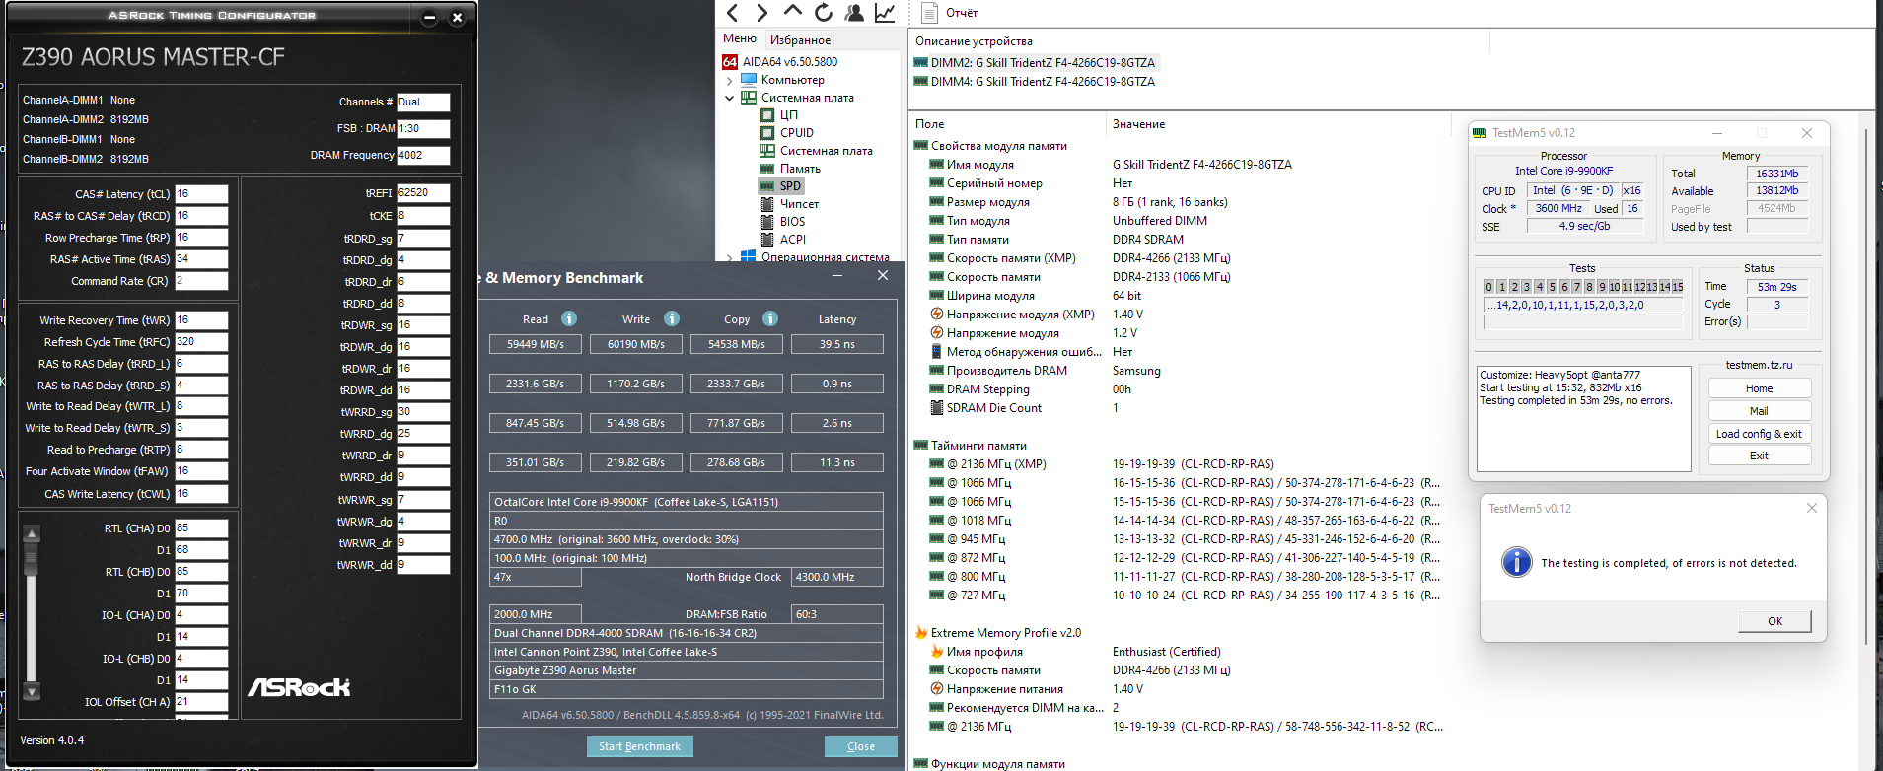The height and width of the screenshot is (771, 1883).
Task: Click the AIDA64 v6.50.5800 root icon
Action: click(730, 62)
